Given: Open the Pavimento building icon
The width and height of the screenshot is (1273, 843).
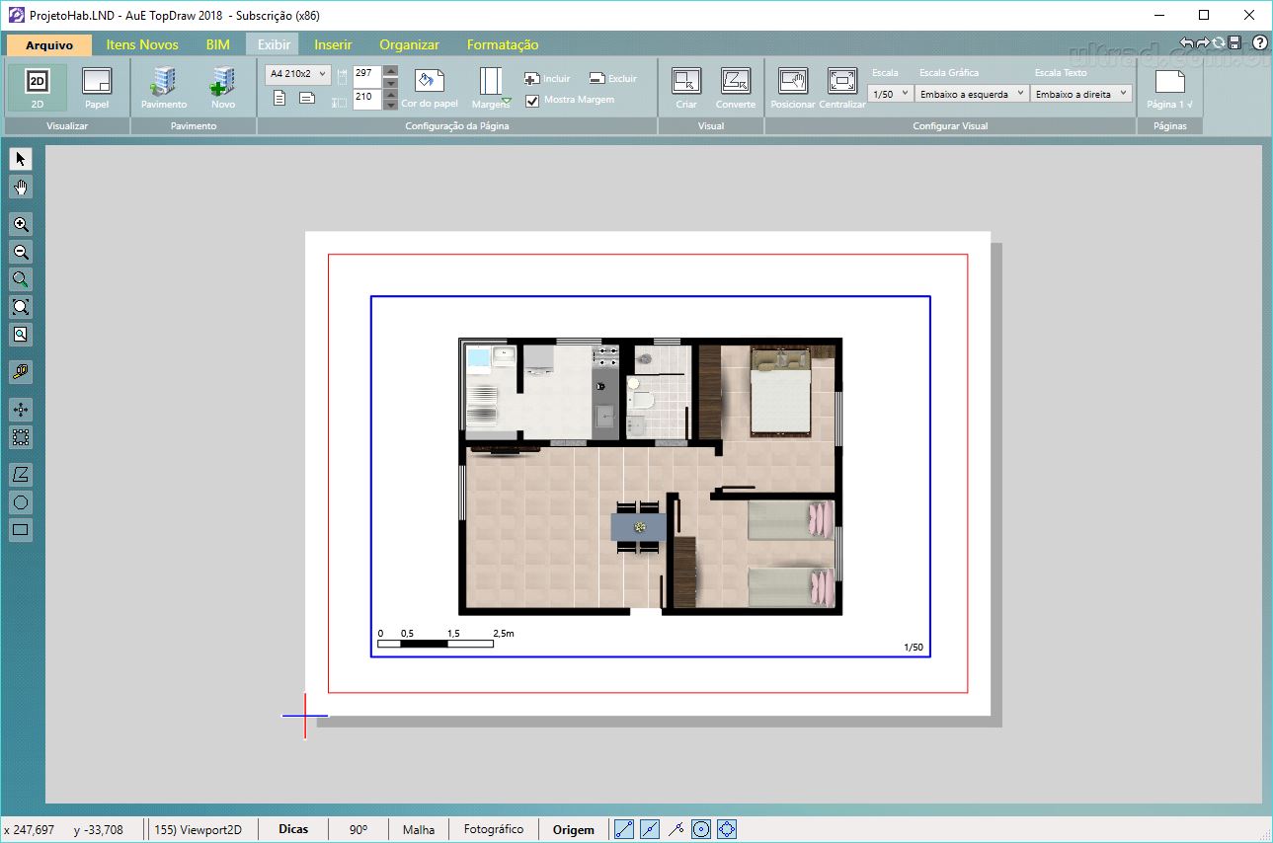Looking at the screenshot, I should [x=164, y=87].
